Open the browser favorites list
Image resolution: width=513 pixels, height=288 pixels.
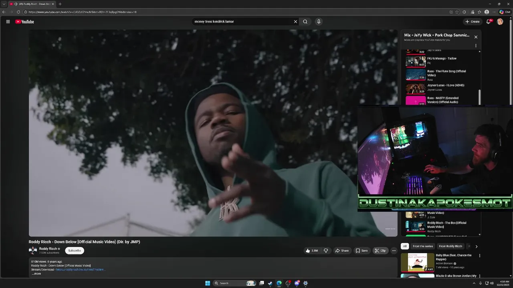pos(479,12)
